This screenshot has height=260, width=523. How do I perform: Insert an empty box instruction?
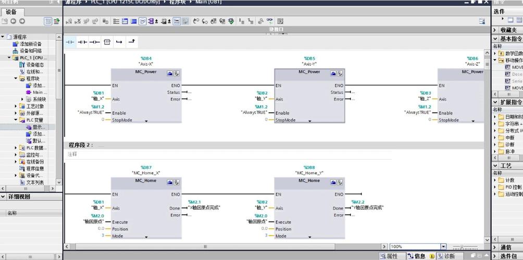pyautogui.click(x=107, y=42)
